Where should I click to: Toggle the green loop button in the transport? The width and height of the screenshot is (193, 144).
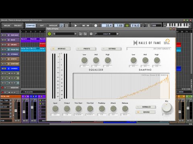coord(127,26)
